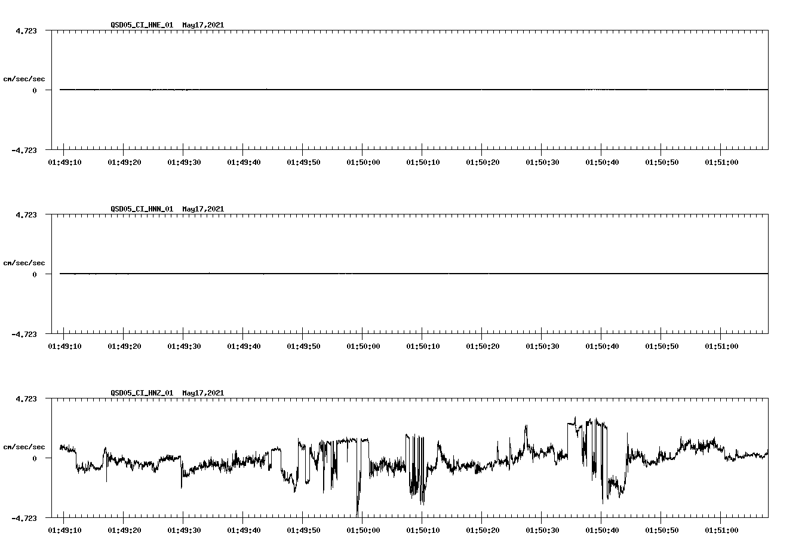Click the 01:50:00 tick label under top trace
The width and height of the screenshot is (811, 552).
coord(363,161)
